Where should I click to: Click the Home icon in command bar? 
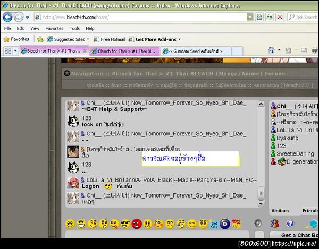[272, 50]
